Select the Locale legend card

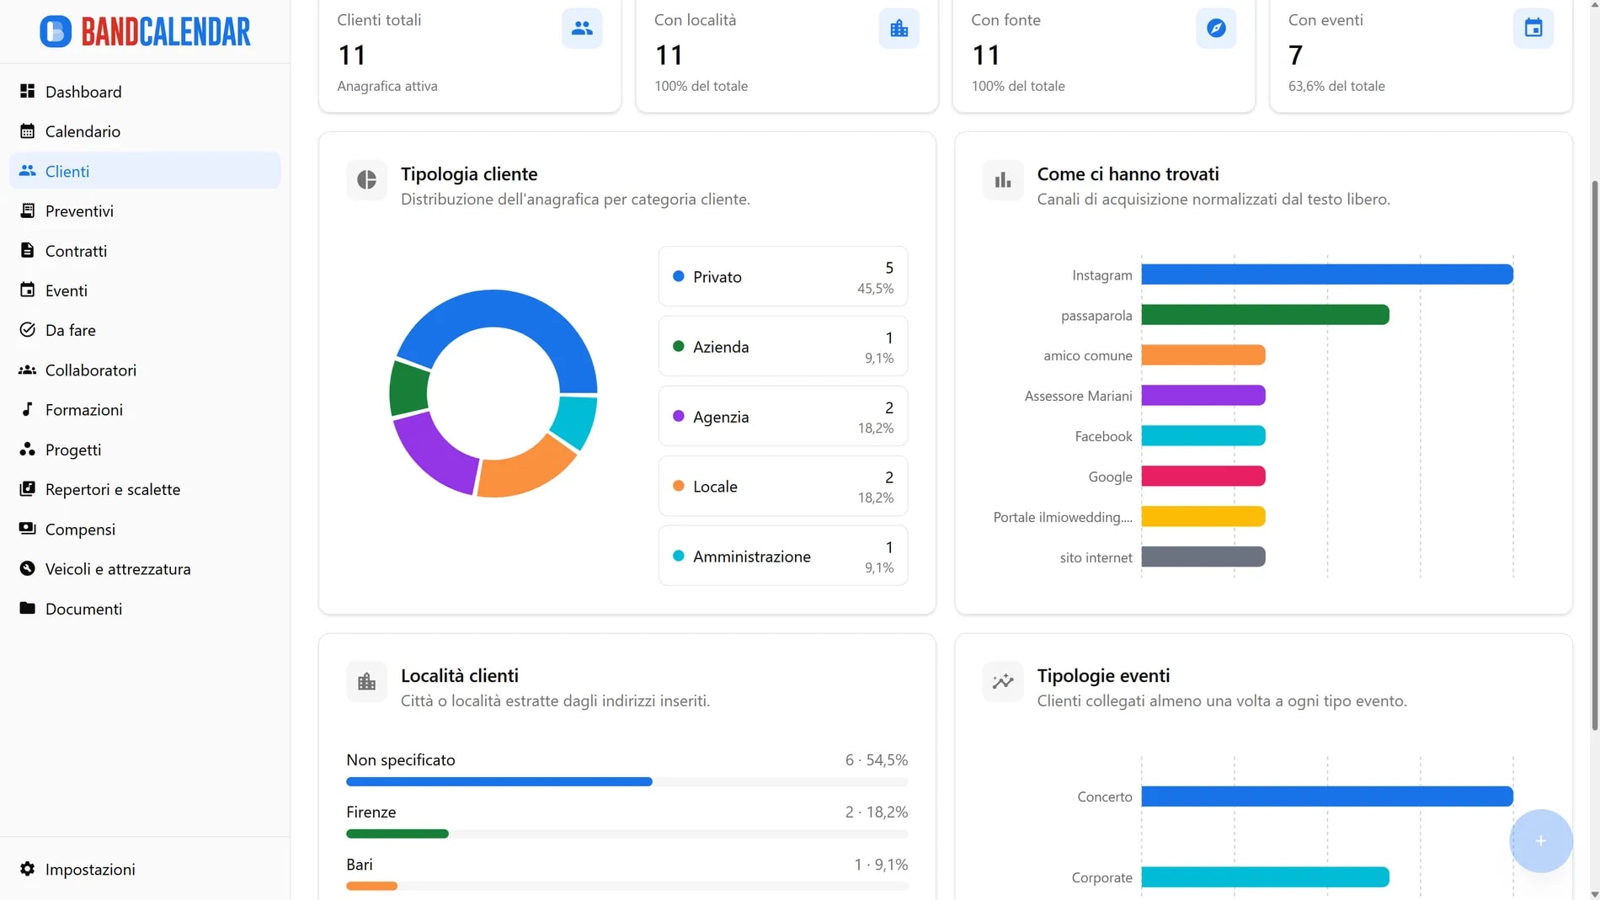(x=783, y=486)
